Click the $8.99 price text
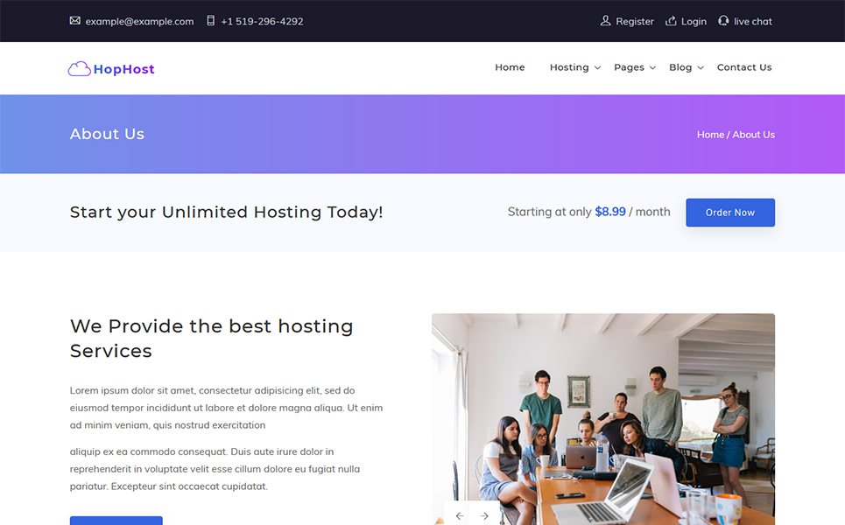 (x=610, y=212)
